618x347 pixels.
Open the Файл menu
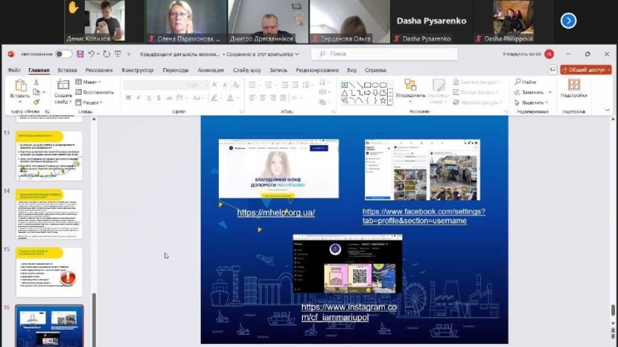[x=14, y=70]
